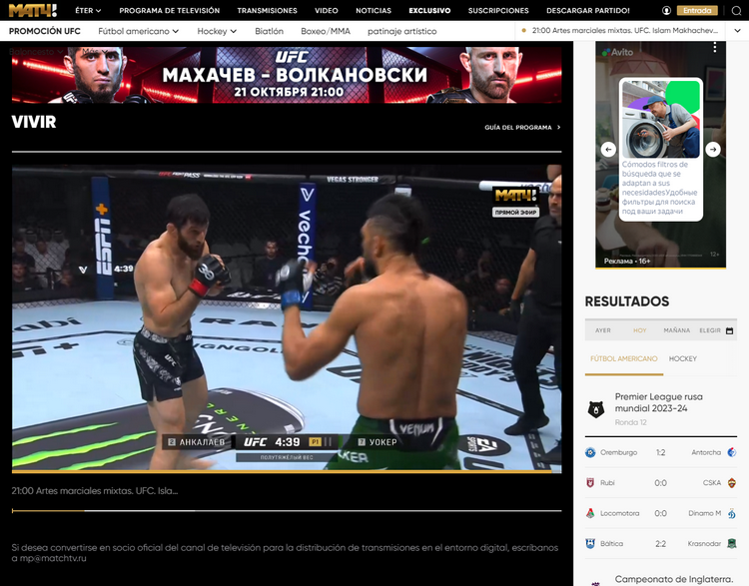Viewport: 749px width, 586px height.
Task: Click the 21:00 Artes marciales mixtas ticker
Action: click(x=625, y=31)
